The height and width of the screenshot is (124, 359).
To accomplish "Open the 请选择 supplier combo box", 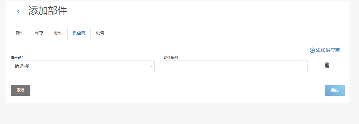I will coord(82,66).
